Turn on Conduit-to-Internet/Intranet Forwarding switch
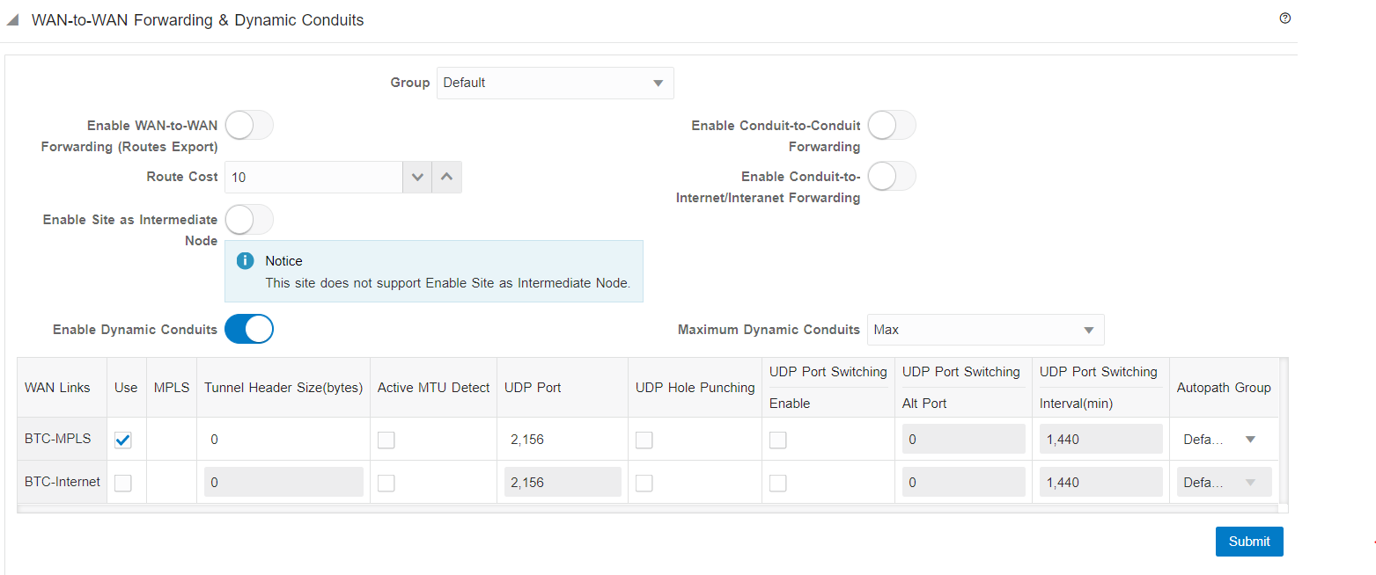 (x=892, y=177)
